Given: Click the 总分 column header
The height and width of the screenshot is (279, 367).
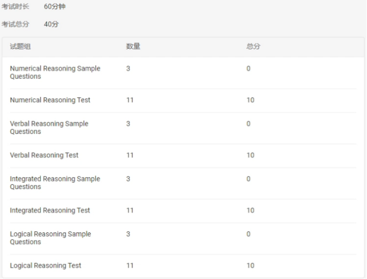Looking at the screenshot, I should 253,47.
